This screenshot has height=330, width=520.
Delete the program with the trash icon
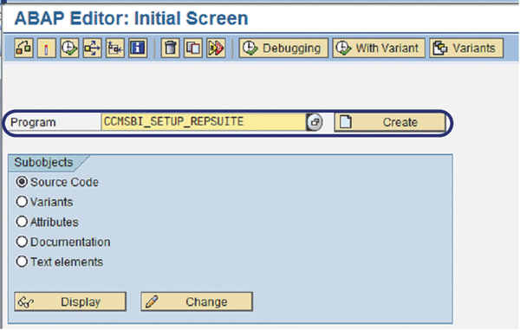pos(170,48)
